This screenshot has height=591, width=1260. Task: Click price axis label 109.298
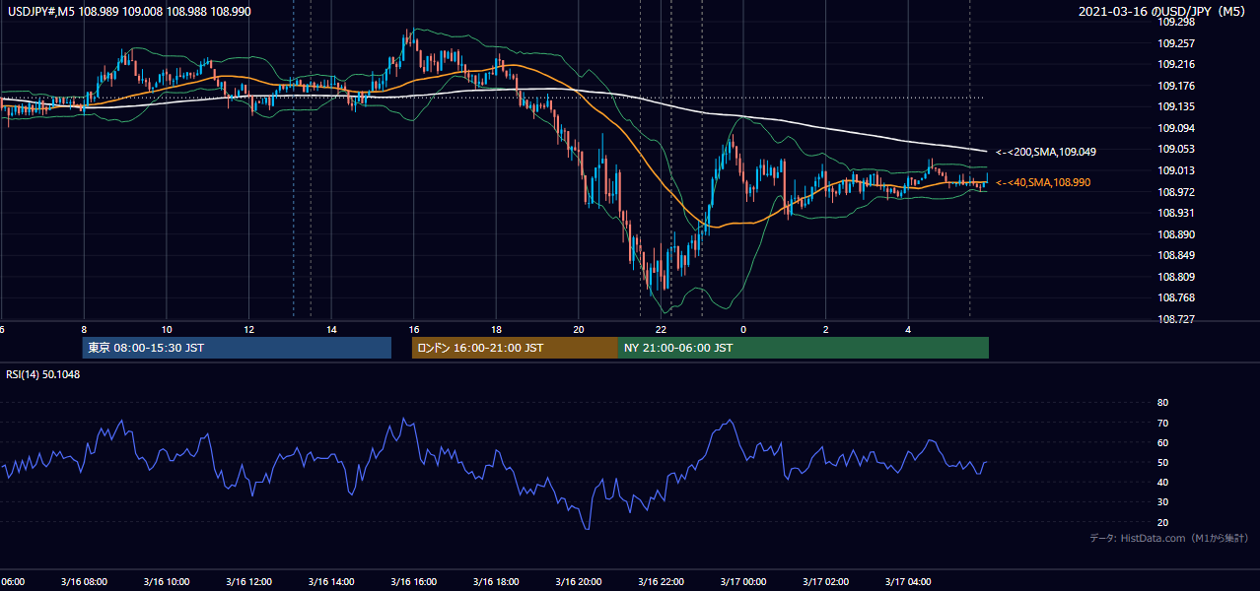coord(1176,22)
